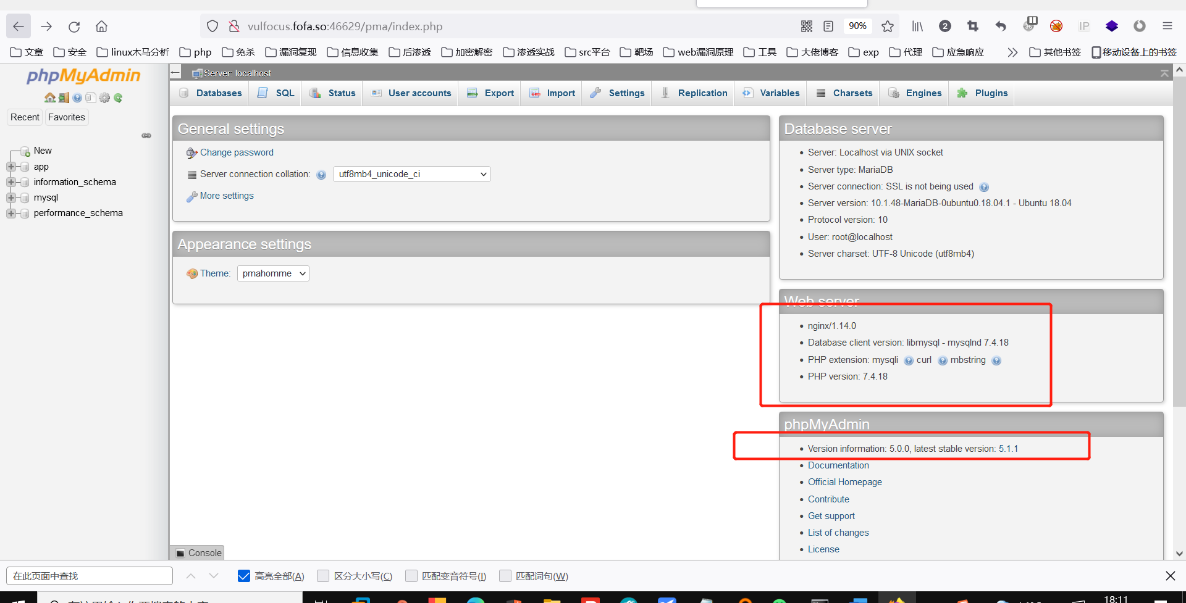Click the mbstring extension help icon
Viewport: 1186px width, 603px height.
point(997,360)
